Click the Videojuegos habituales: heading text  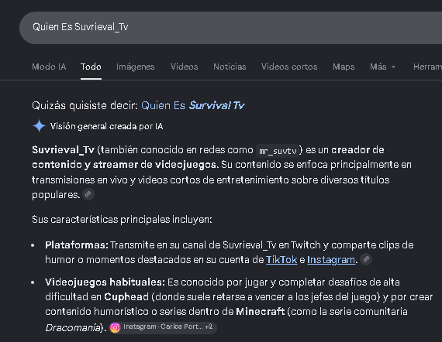105,282
